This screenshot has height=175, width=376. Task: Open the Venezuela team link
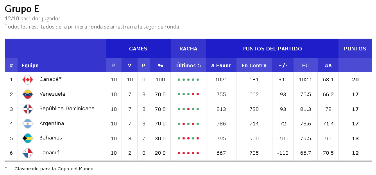(52, 94)
